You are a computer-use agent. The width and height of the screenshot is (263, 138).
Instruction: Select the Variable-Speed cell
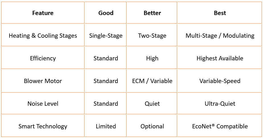point(220,81)
